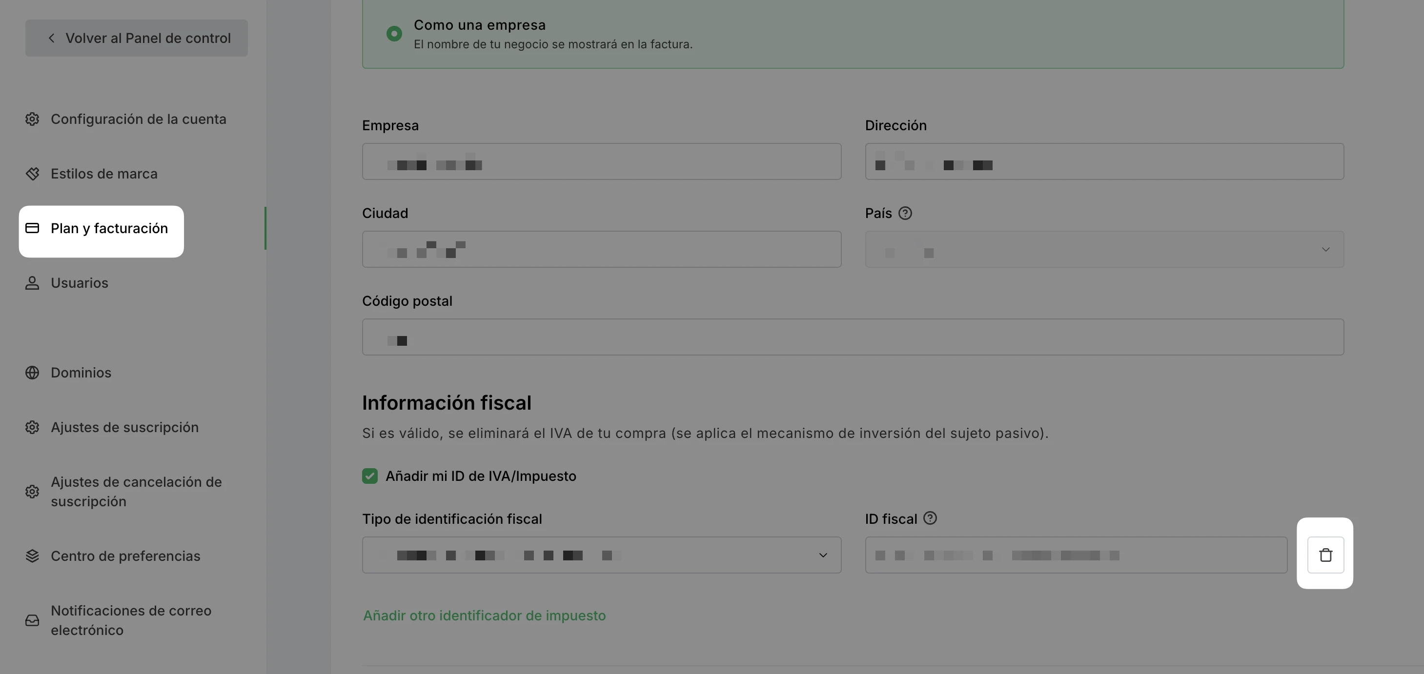1424x674 pixels.
Task: Click the inbox icon beside Notificaciones de correo
Action: coord(32,620)
